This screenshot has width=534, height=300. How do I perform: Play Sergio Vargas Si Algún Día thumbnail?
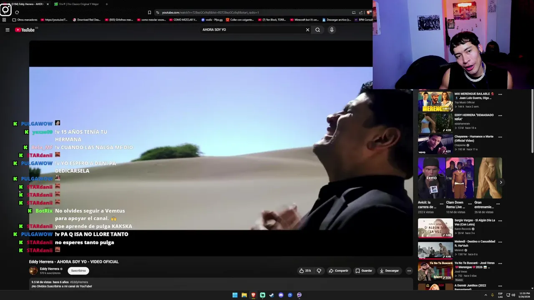click(435, 228)
